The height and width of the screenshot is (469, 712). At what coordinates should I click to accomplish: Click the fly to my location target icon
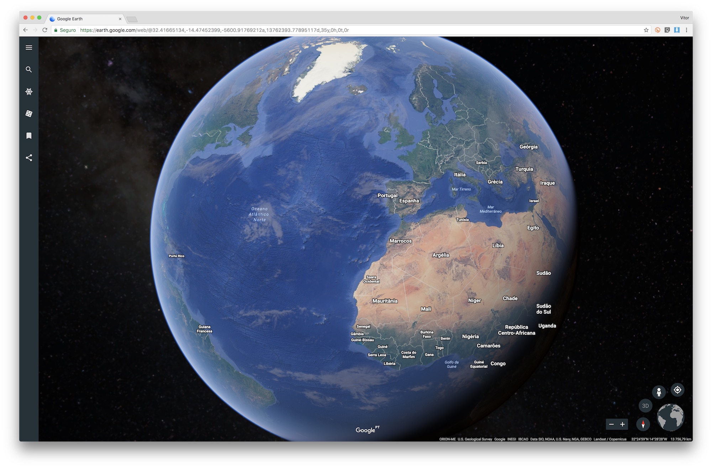click(x=677, y=390)
